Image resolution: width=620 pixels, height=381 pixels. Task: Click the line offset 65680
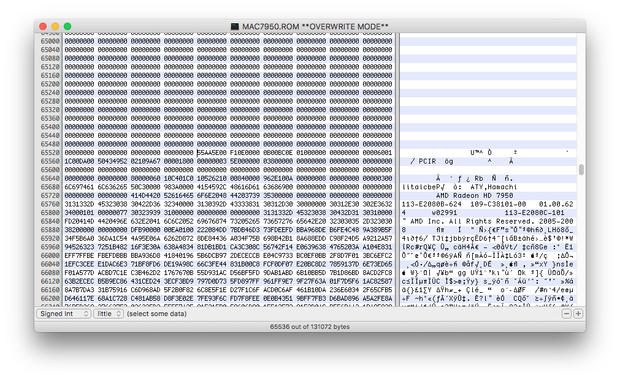click(50, 187)
